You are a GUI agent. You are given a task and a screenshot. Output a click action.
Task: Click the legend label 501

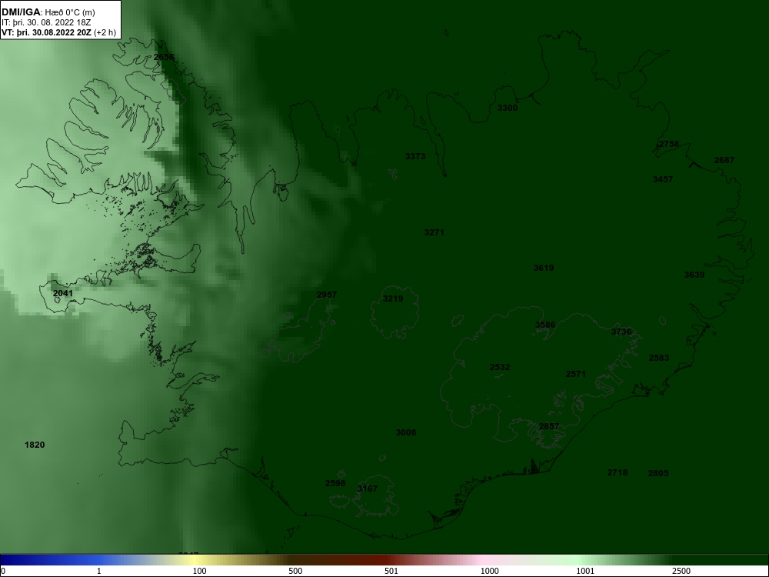[x=391, y=571]
